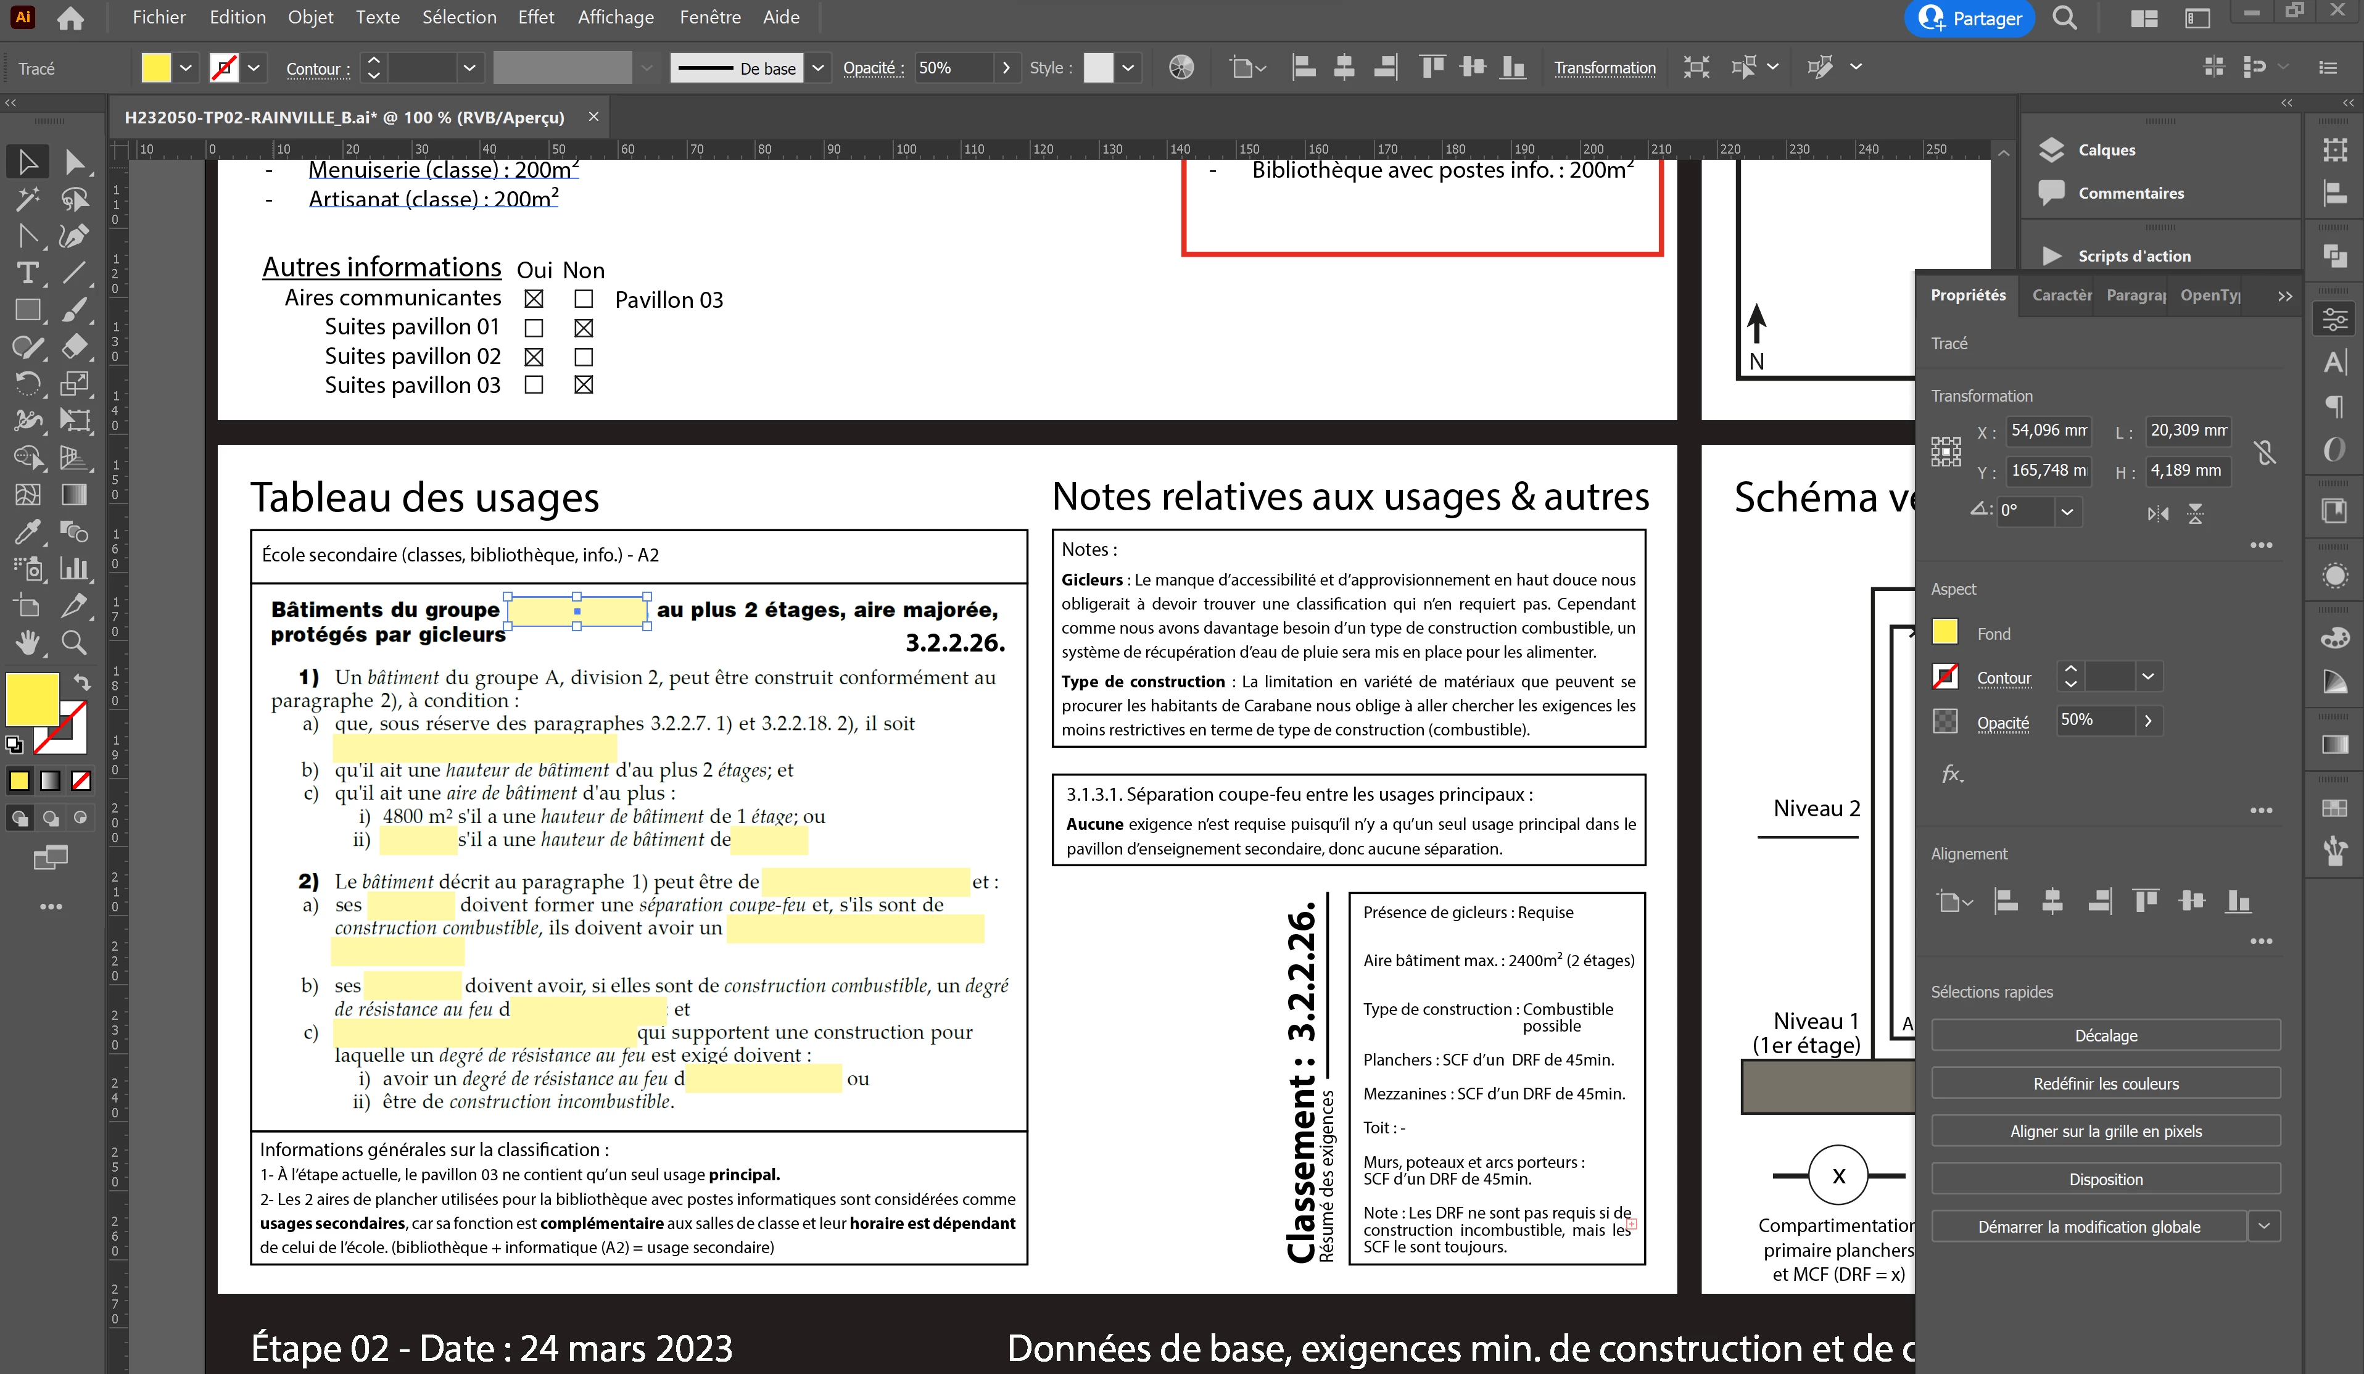Viewport: 2364px width, 1374px height.
Task: Choose the Eyedropper tool
Action: 27,532
